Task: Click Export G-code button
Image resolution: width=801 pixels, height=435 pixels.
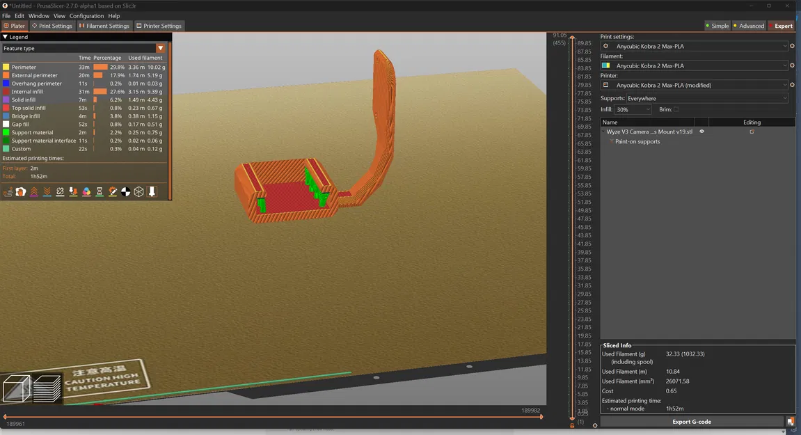Action: 691,421
